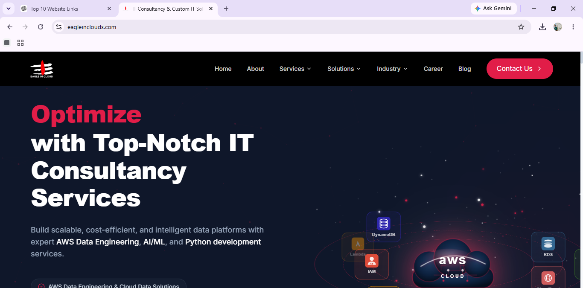Expand the Industry dropdown menu
583x288 pixels.
(392, 69)
